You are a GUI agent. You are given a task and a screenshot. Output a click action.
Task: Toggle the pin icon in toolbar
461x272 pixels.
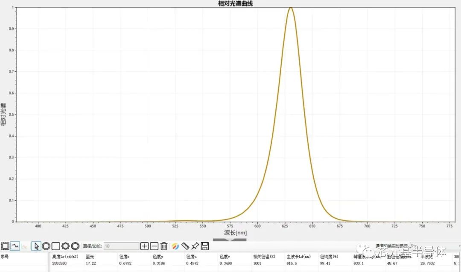click(x=195, y=246)
